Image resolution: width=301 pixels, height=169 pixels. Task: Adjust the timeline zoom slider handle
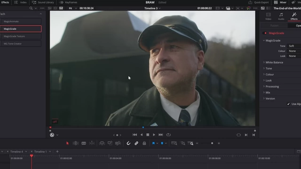coord(212,143)
